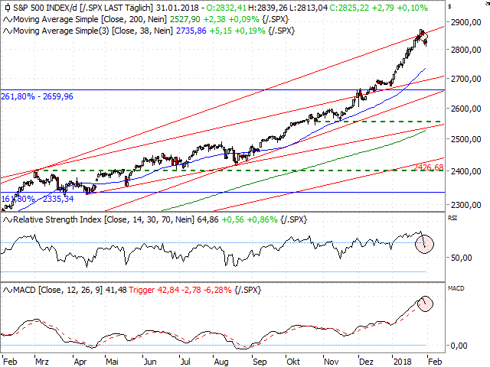
Task: Click the line icon beside MACD label
Action: click(8, 291)
